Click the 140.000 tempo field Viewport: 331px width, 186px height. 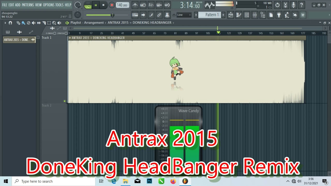(122, 5)
